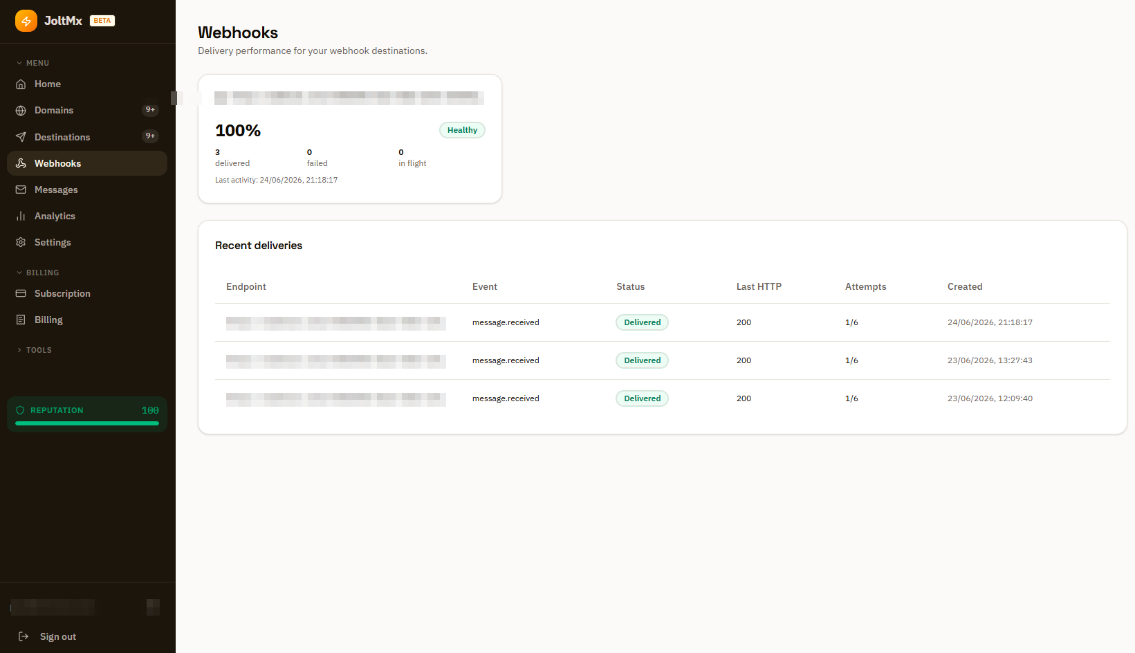Screen dimensions: 1135x653
Task: Click the Reputation shield icon
Action: coord(20,410)
